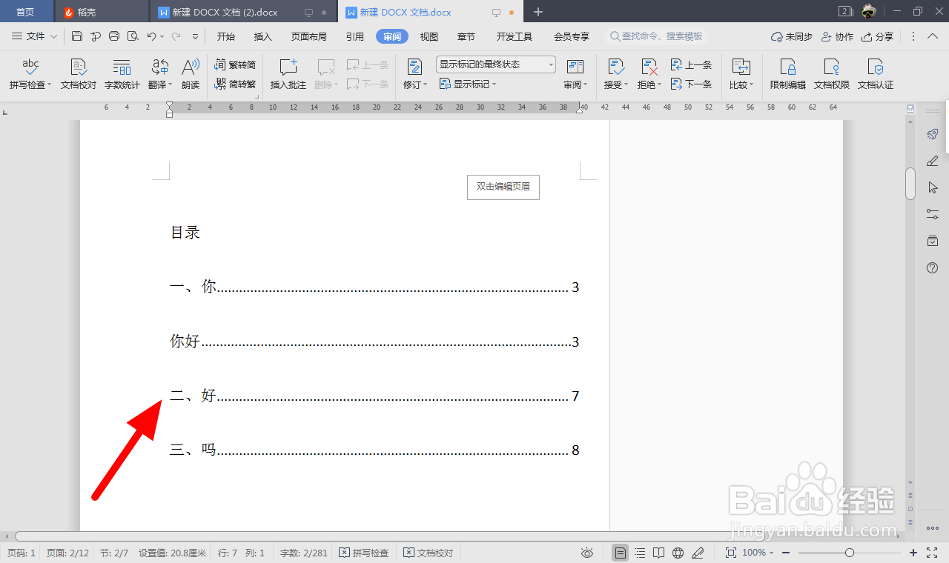Click the TOC entry 三、吗
Image resolution: width=949 pixels, height=563 pixels.
[374, 450]
